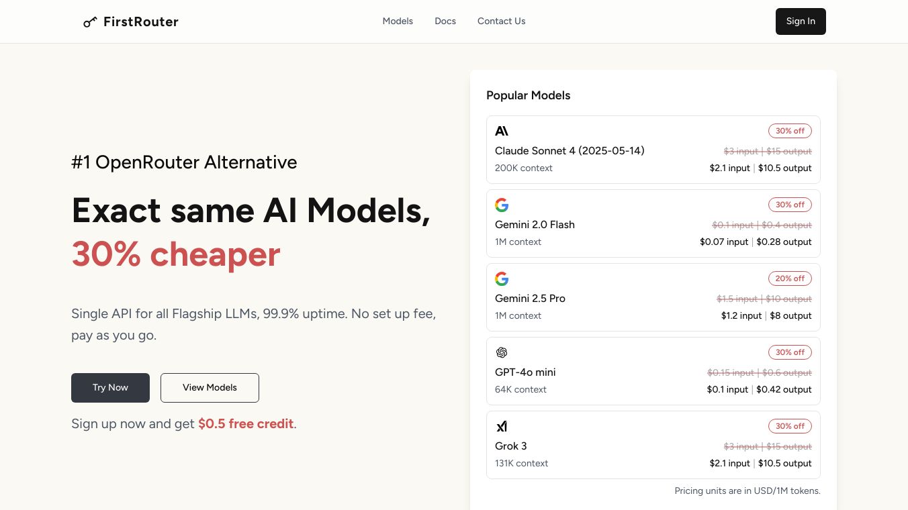
Task: Open the Gemini 2.5 Pro model name
Action: pyautogui.click(x=530, y=299)
